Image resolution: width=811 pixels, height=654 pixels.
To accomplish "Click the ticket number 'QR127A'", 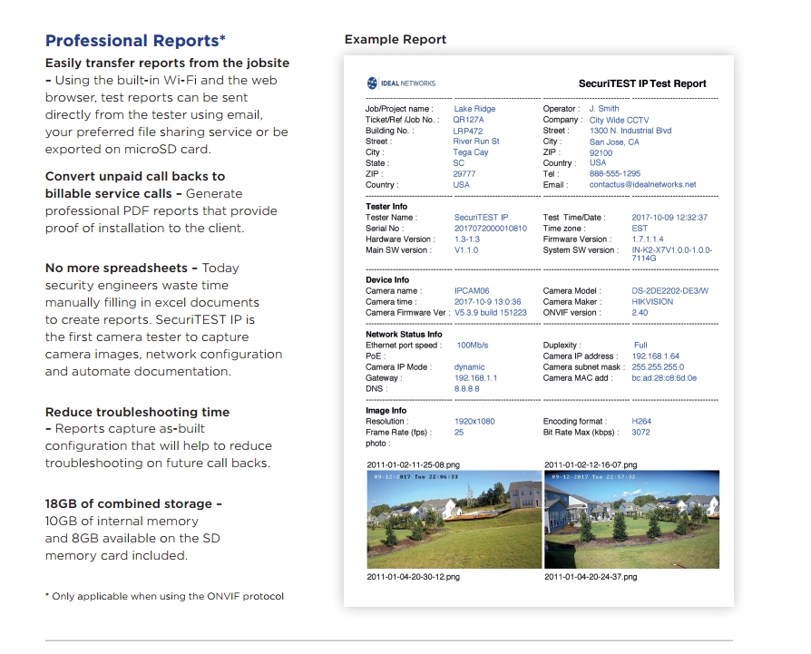I will pos(469,120).
